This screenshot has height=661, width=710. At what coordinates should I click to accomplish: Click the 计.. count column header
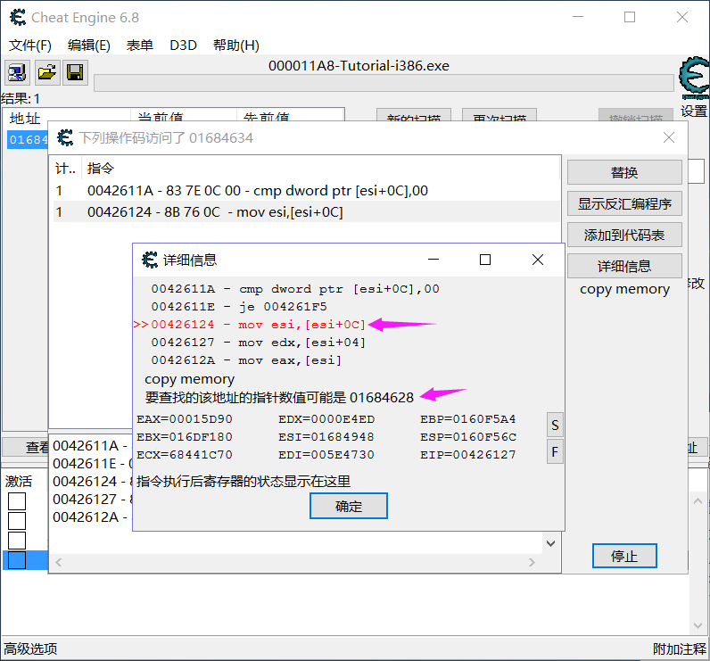[66, 169]
